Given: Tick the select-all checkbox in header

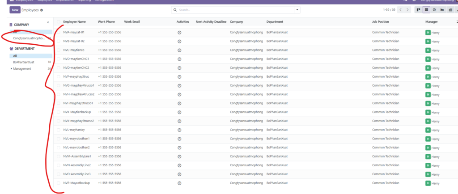Looking at the screenshot, I should coord(59,21).
